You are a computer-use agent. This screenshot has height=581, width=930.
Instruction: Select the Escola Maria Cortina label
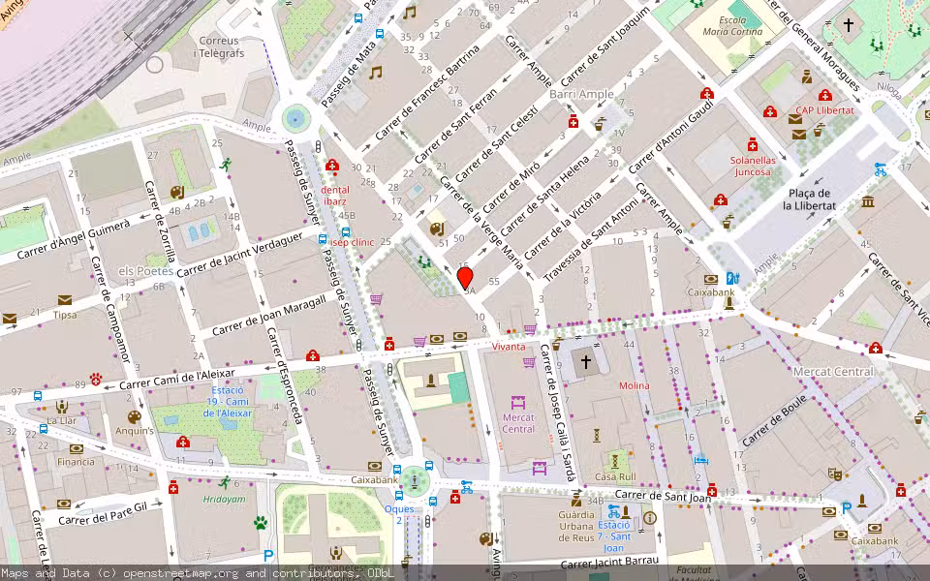click(732, 25)
